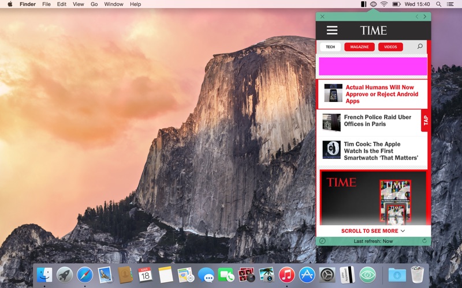Open Calendar from the Dock

146,275
